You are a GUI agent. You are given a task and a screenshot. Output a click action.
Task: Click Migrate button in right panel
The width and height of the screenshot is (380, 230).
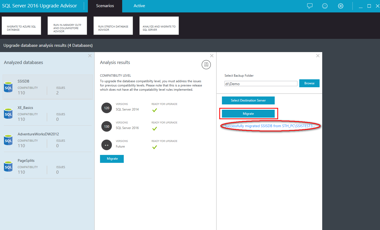click(x=248, y=114)
